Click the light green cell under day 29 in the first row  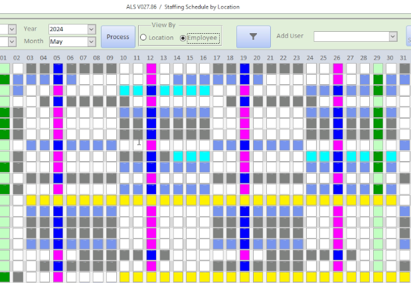(x=378, y=68)
